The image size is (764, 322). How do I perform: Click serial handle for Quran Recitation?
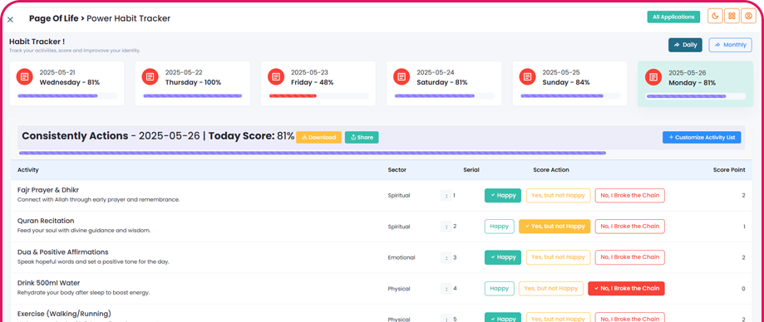click(446, 227)
